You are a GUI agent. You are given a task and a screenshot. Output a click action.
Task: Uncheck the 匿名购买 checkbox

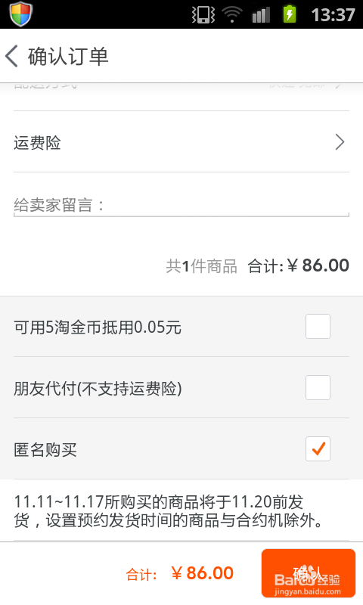click(x=318, y=448)
